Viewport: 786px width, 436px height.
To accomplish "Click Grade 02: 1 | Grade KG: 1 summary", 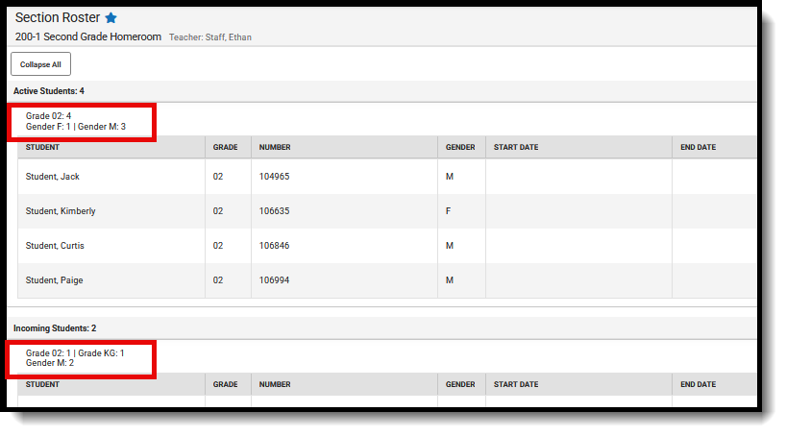I will (75, 352).
